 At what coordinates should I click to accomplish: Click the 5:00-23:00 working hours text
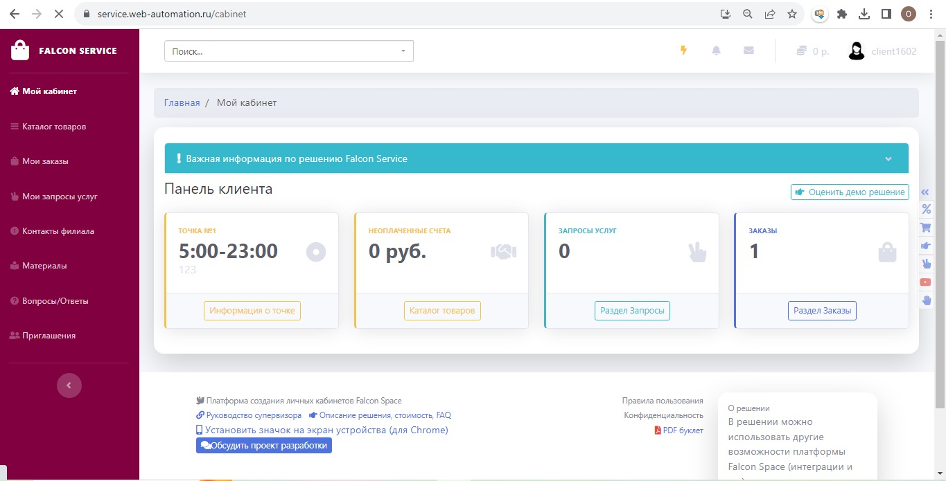pos(228,251)
